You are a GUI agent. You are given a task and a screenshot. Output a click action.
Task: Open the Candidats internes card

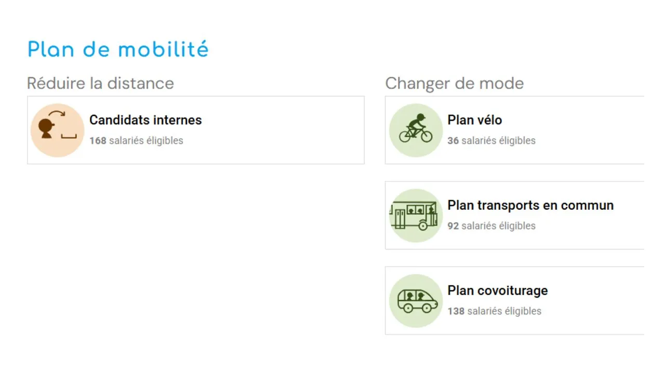(196, 130)
